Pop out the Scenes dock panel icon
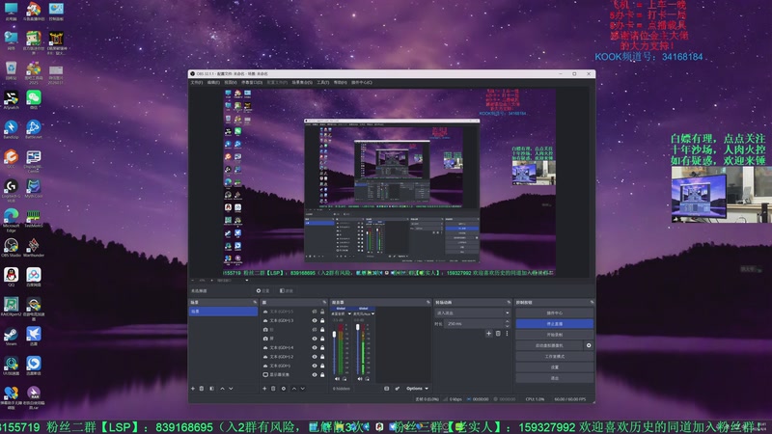Viewport: 772px width, 434px height. pyautogui.click(x=255, y=302)
